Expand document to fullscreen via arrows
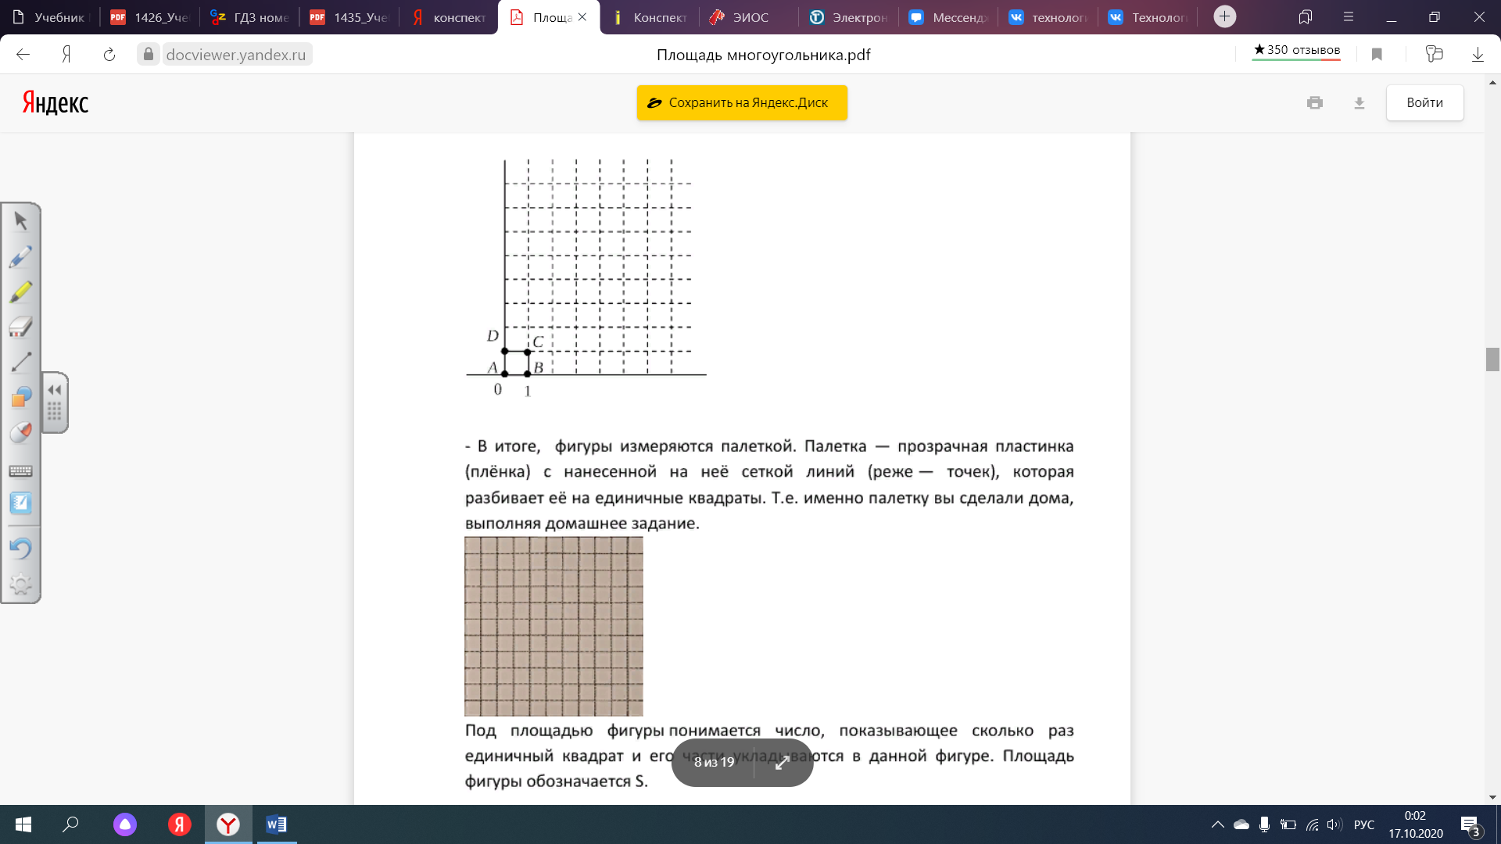 tap(783, 763)
